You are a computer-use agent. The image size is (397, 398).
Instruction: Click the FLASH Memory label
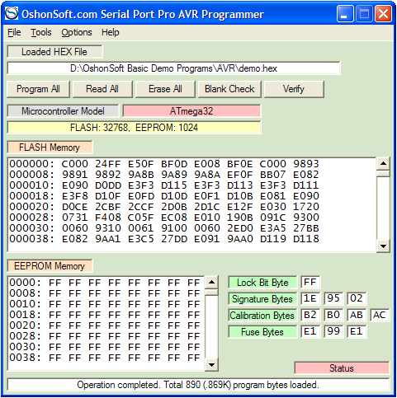[50, 147]
